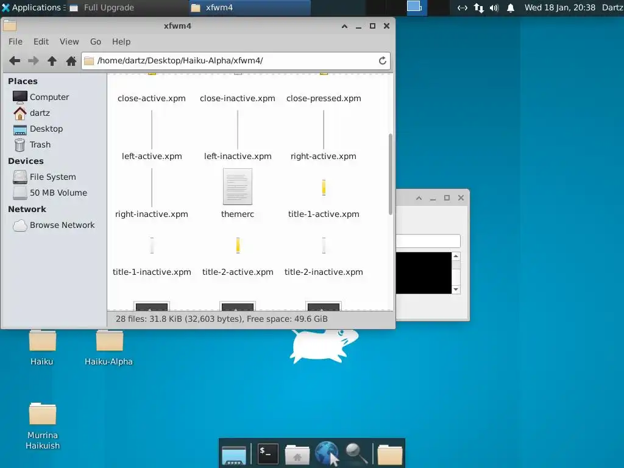Click the status bar file count text
This screenshot has width=624, height=468.
[222, 319]
